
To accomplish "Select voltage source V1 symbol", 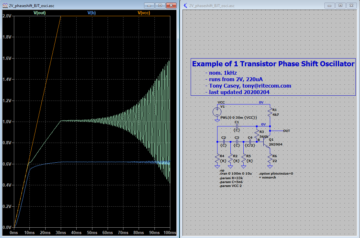I will [x=217, y=112].
